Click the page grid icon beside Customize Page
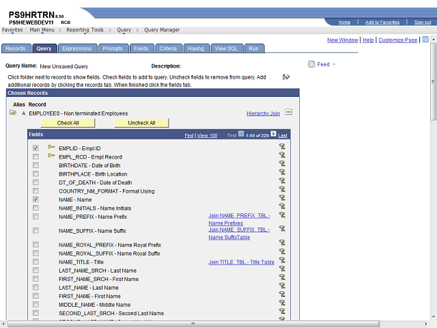Viewport: 437px width, 328px height. tap(425, 40)
